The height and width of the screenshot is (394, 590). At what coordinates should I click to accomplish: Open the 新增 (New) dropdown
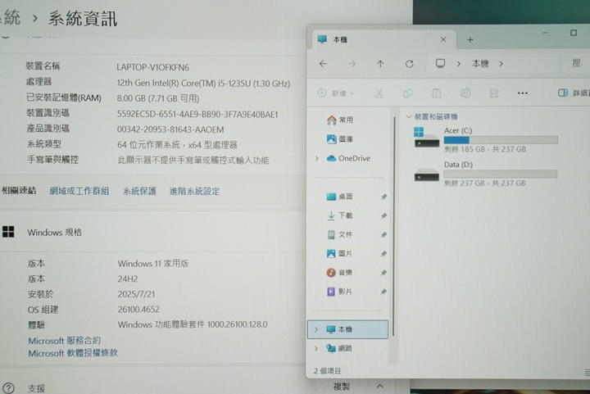click(335, 93)
